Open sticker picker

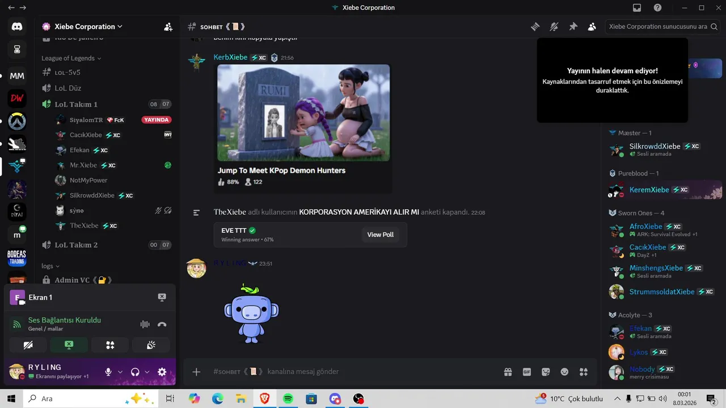(x=546, y=372)
